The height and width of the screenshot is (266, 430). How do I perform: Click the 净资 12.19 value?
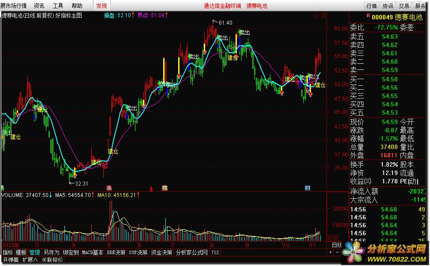coord(390,173)
